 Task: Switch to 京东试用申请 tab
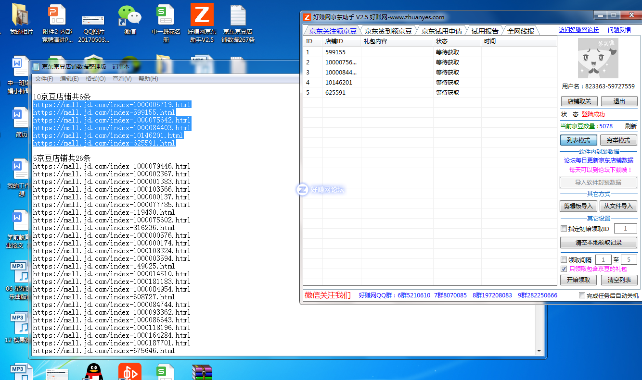tap(441, 31)
